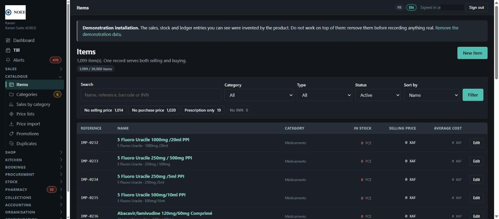Click the 10 badge beside Pharmacy
This screenshot has height=219, width=499.
click(x=52, y=189)
